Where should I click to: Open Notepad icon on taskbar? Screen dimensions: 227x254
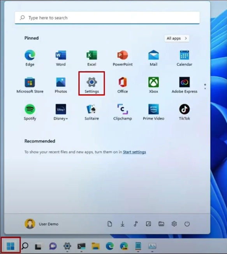point(138,246)
